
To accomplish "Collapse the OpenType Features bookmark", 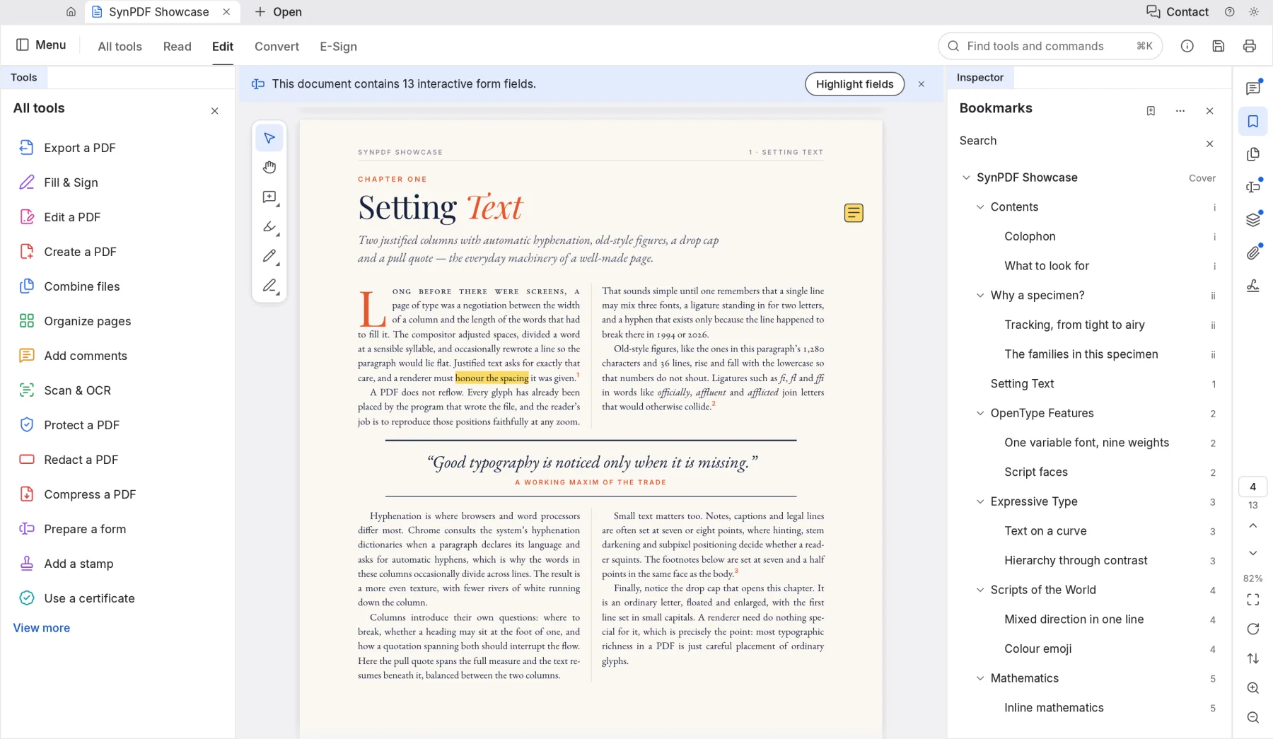I will pyautogui.click(x=980, y=413).
